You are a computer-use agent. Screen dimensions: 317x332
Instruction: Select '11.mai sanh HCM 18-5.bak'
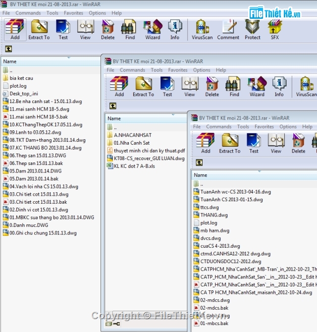(39, 117)
